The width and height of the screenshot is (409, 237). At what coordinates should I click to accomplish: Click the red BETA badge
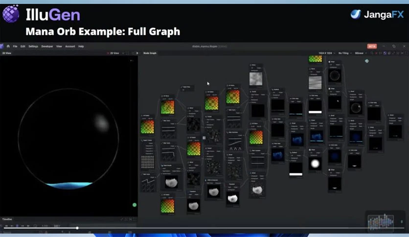[372, 46]
